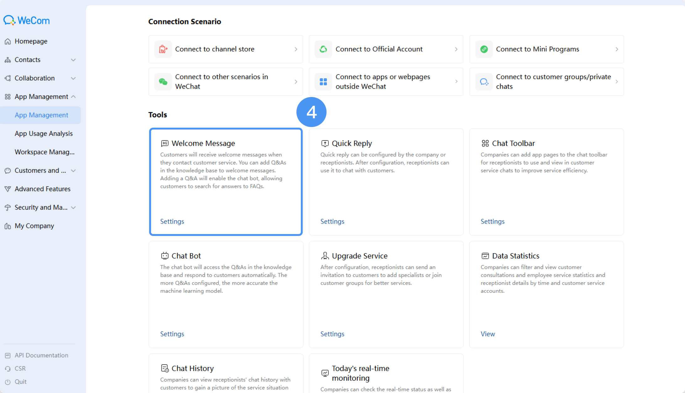Screen dimensions: 685x393
Task: Open App Usage Analysis submenu item
Action: tap(44, 134)
